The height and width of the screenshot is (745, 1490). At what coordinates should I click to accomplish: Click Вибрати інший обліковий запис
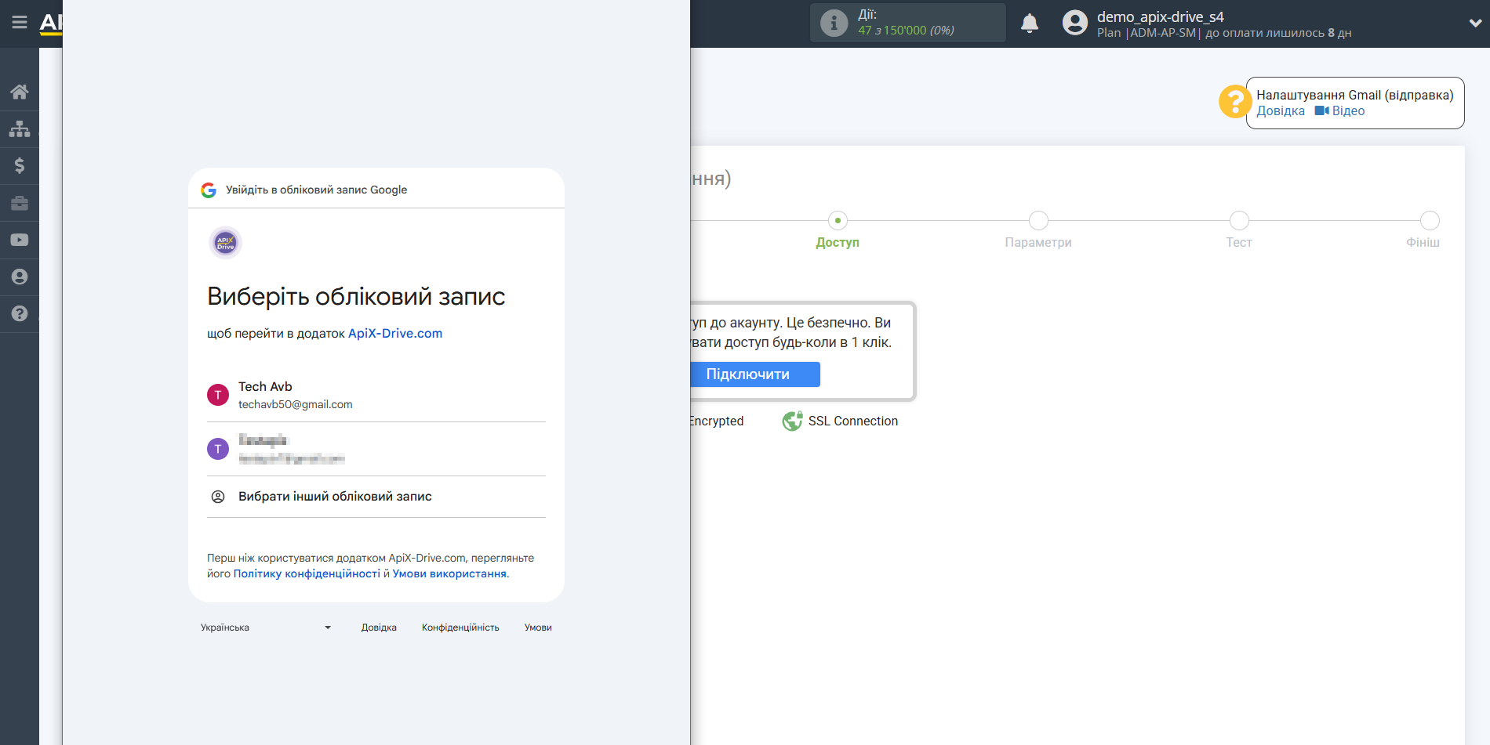(x=376, y=497)
